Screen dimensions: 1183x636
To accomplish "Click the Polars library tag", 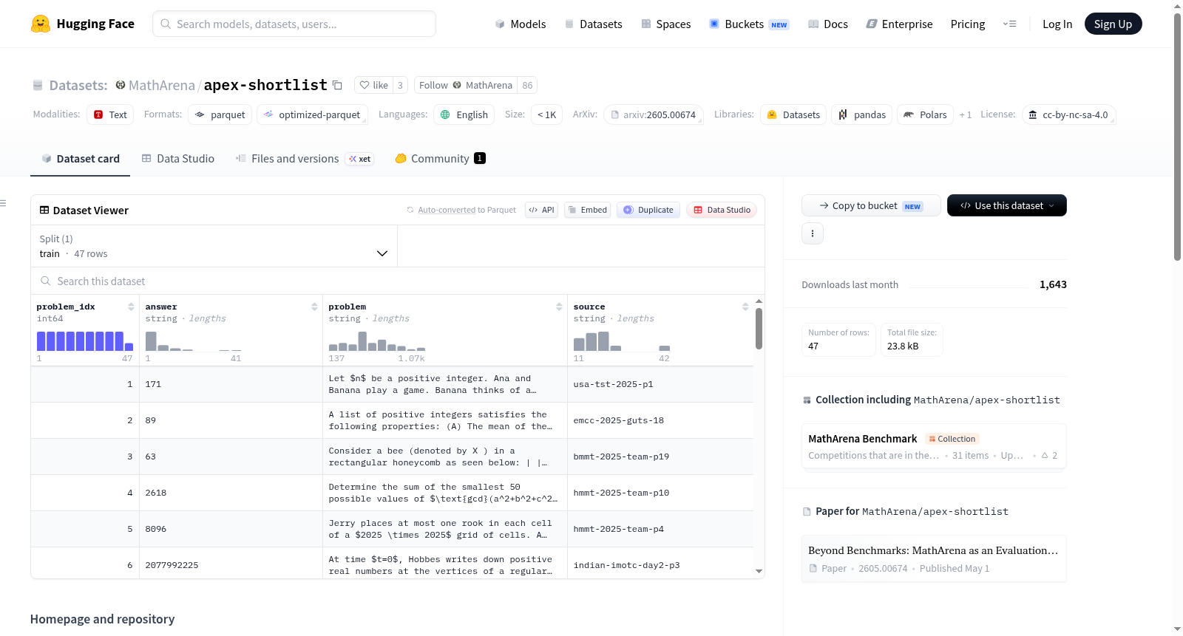I will point(925,114).
